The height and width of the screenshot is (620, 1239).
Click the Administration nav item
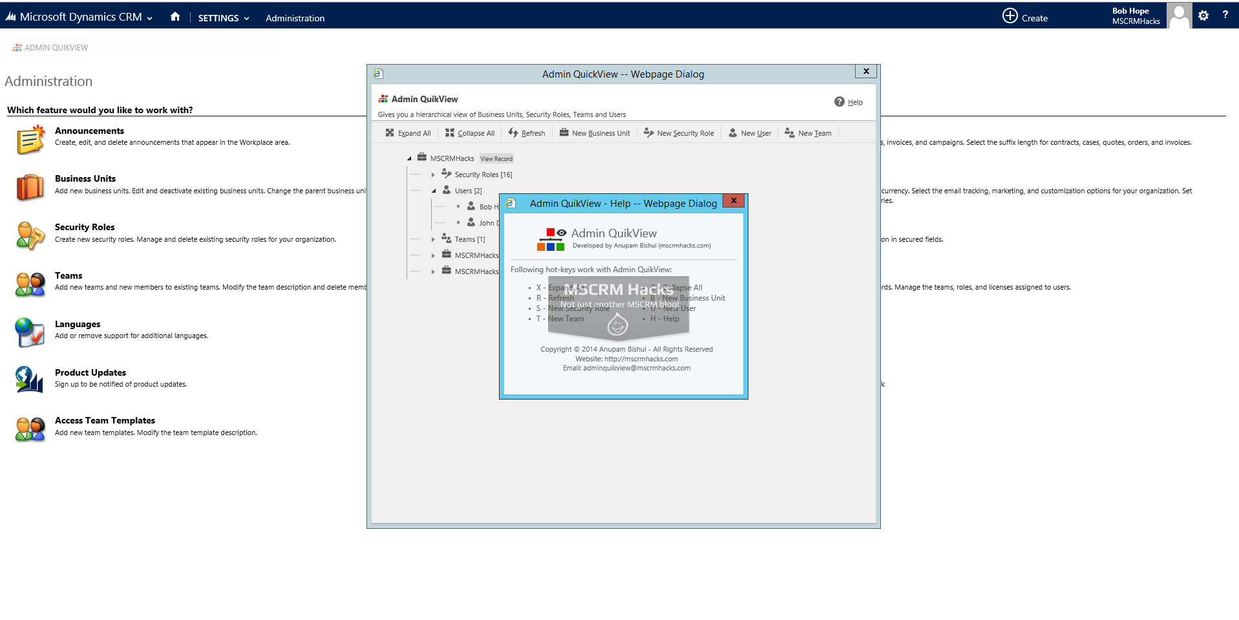[x=295, y=18]
